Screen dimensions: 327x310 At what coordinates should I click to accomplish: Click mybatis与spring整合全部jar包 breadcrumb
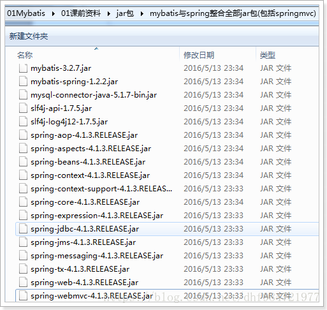[x=233, y=13]
